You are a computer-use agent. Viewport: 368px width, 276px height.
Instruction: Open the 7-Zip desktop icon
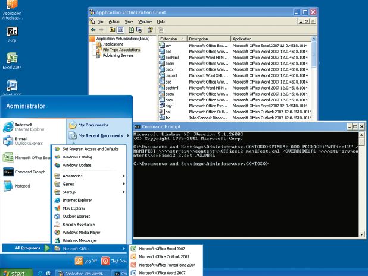point(12,33)
